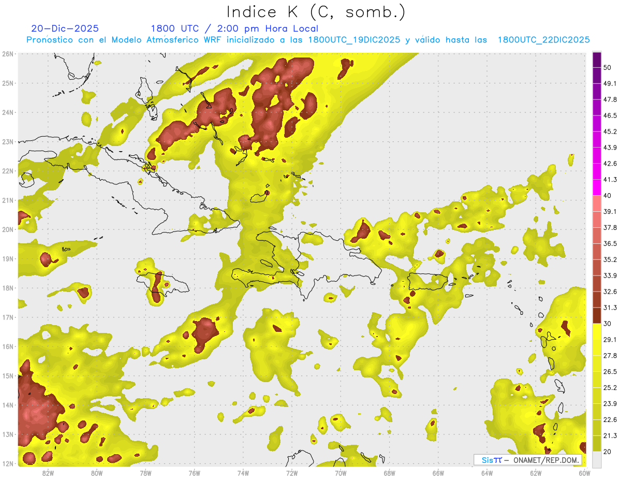Click the longitude label "64W"

[x=487, y=473]
